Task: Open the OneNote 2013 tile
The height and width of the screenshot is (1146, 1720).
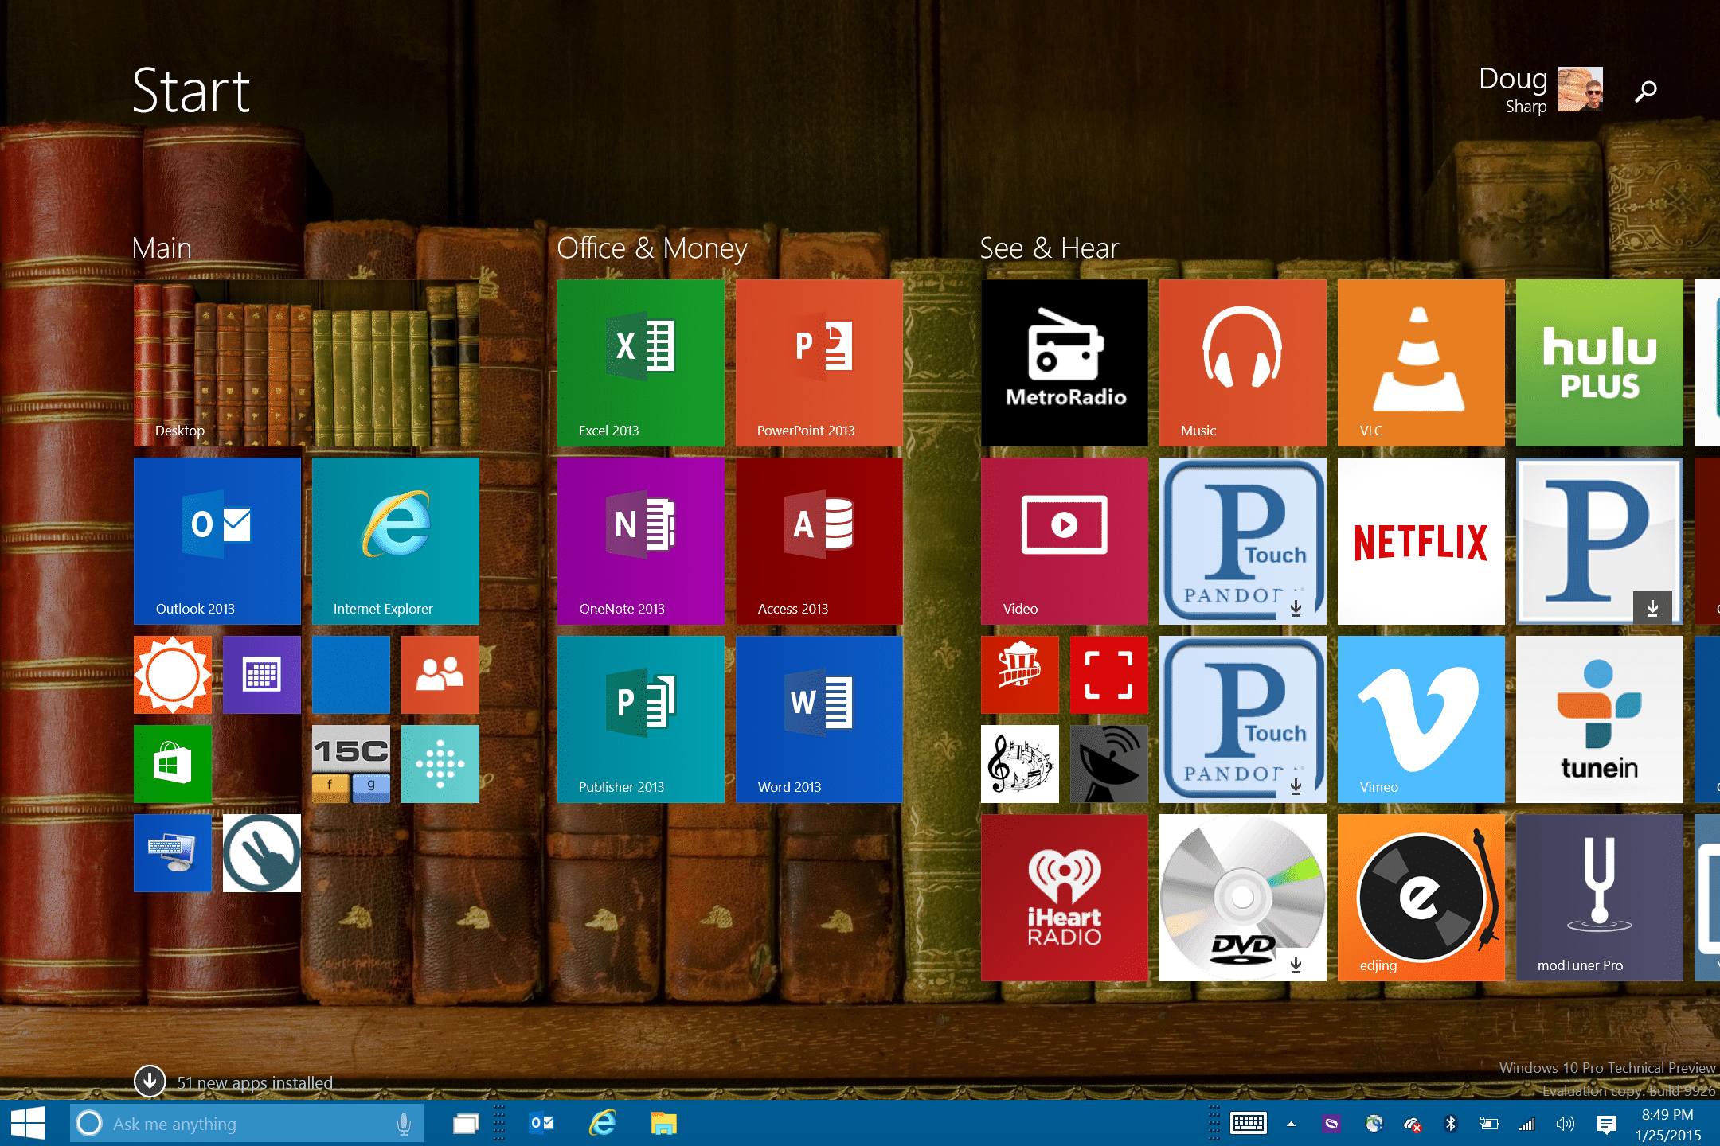Action: pyautogui.click(x=641, y=541)
